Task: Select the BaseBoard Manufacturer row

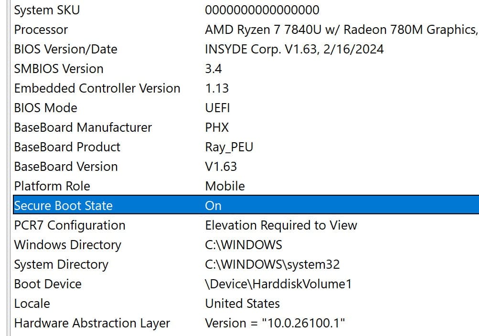Action: (x=83, y=127)
